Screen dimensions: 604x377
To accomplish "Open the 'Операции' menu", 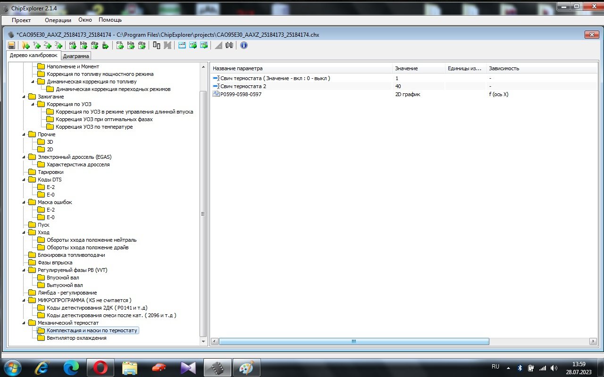I will click(58, 20).
